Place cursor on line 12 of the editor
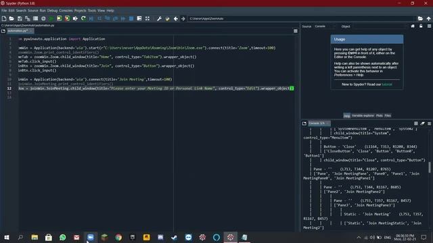This screenshot has height=243, width=433. coord(156,88)
